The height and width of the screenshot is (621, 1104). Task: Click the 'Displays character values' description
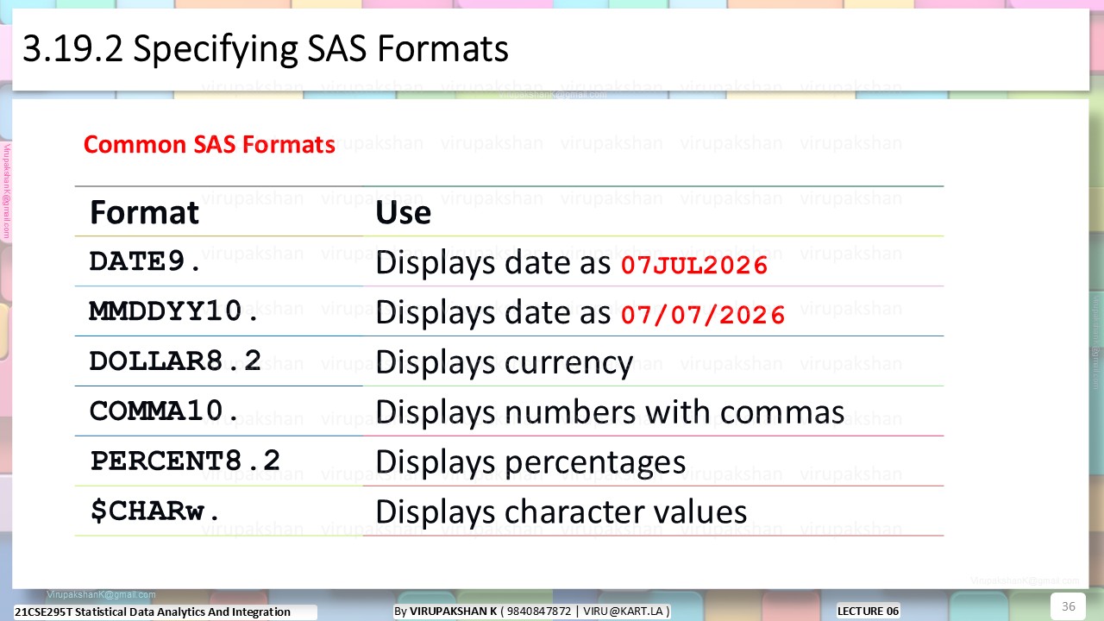tap(561, 512)
